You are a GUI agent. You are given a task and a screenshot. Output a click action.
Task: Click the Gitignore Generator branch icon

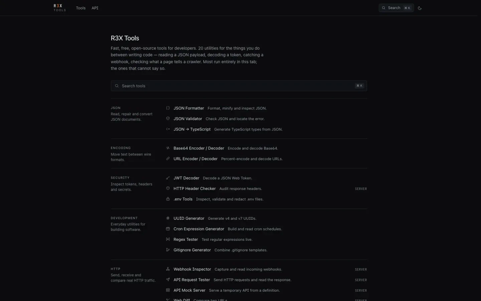pyautogui.click(x=168, y=250)
